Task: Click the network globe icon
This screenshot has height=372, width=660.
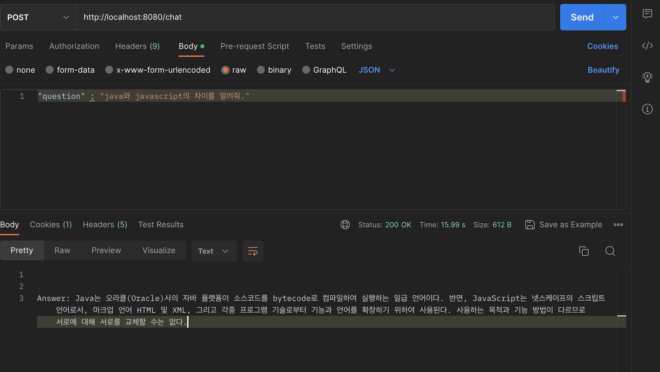Action: point(345,225)
